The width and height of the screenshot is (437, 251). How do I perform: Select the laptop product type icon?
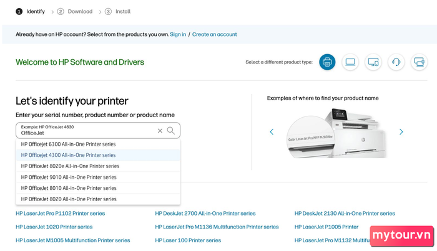pos(350,62)
